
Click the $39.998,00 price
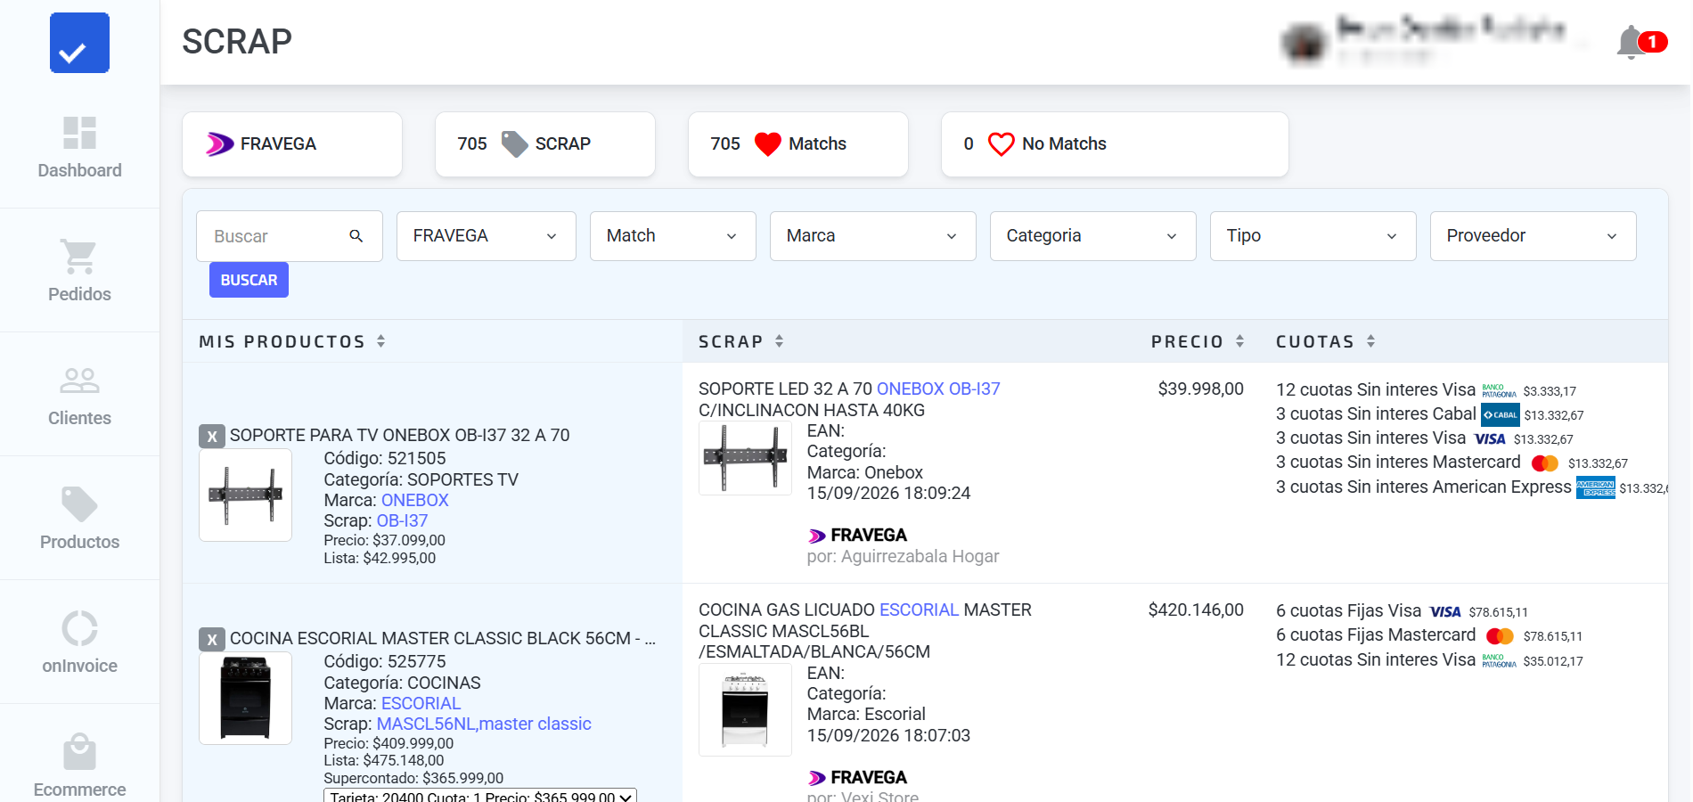coord(1200,389)
